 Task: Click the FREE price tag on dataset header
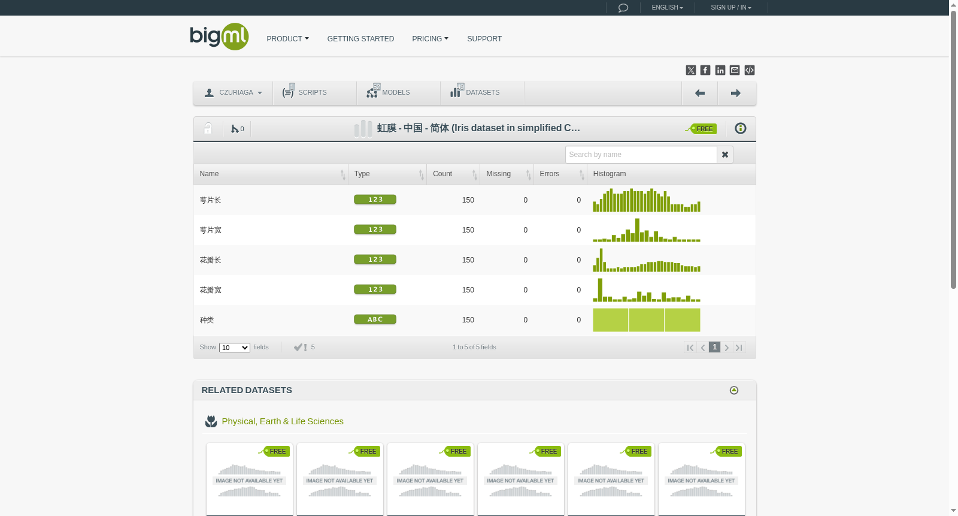pyautogui.click(x=701, y=129)
